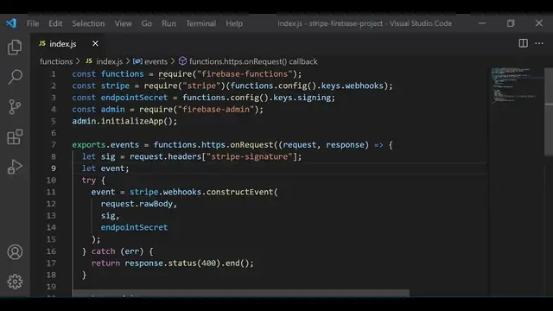Minimize the Visual Studio Code window
Screen dimensions: 553x311
(x=482, y=23)
